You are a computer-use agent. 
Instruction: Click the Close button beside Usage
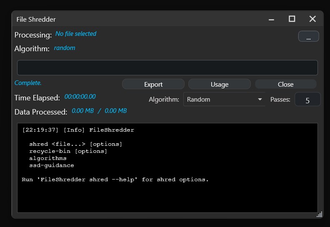(285, 84)
